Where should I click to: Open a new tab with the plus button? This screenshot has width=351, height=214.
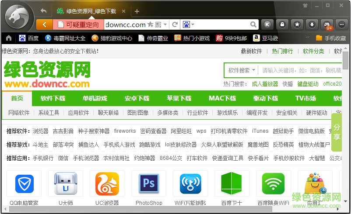(x=137, y=11)
